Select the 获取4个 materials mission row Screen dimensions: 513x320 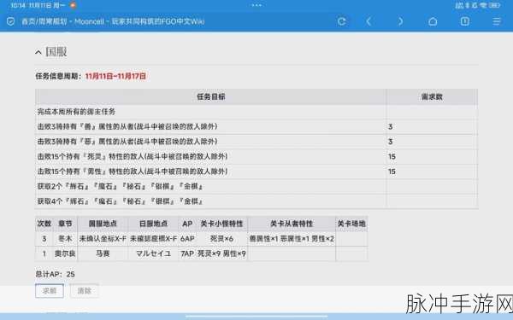click(x=256, y=201)
